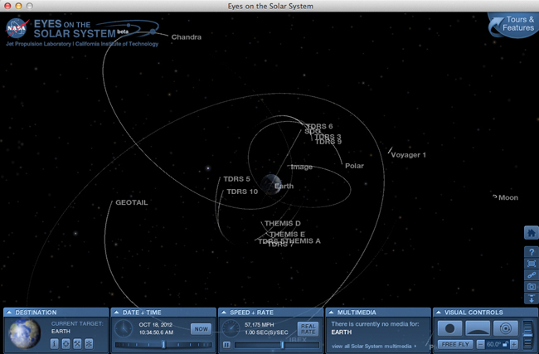Click the speed rate slider handle

tap(282, 344)
